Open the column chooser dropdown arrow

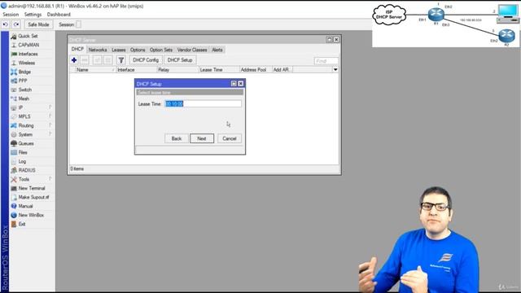click(335, 70)
